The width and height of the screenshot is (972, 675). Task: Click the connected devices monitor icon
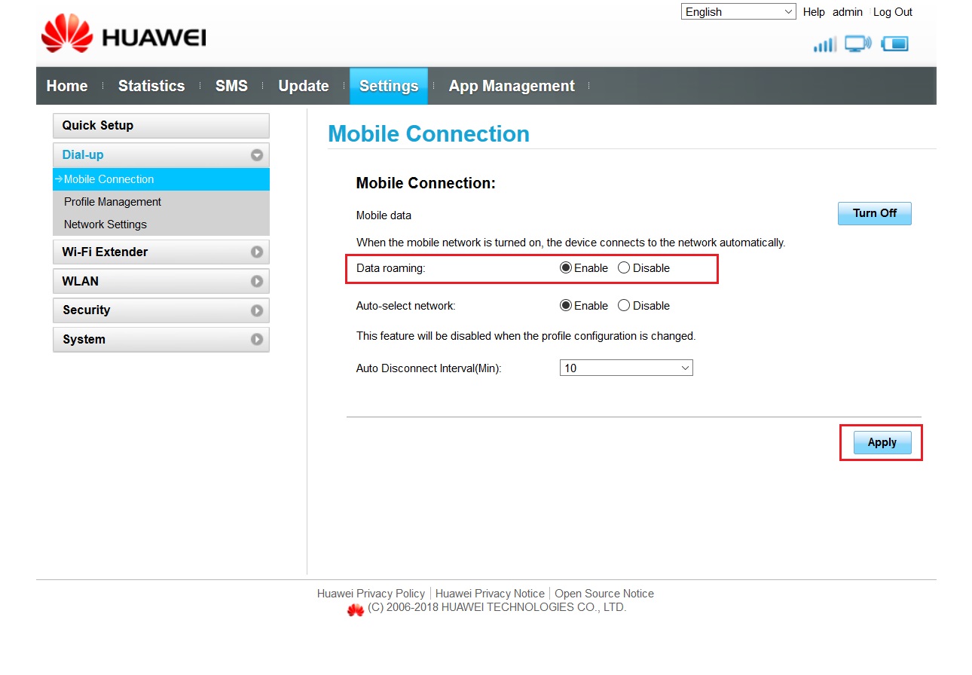(857, 44)
